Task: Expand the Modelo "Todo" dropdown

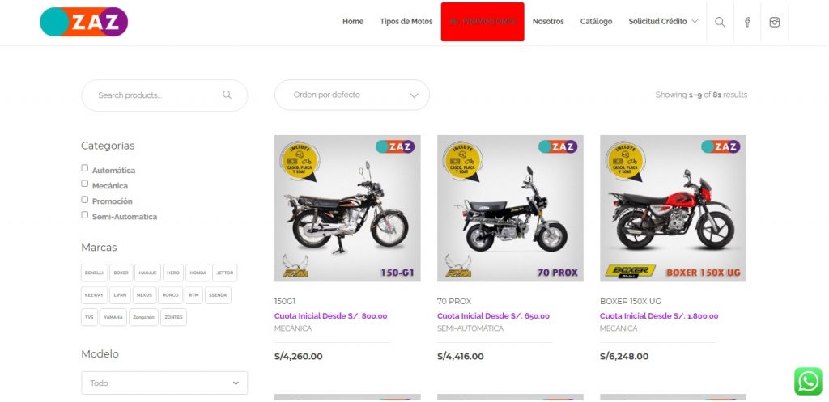Action: click(164, 383)
